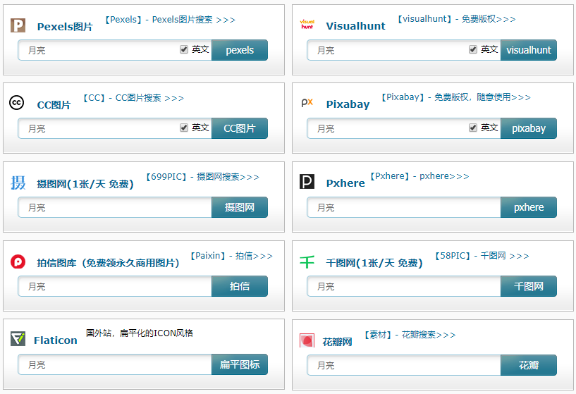Click the visualhunt search button

pos(529,50)
